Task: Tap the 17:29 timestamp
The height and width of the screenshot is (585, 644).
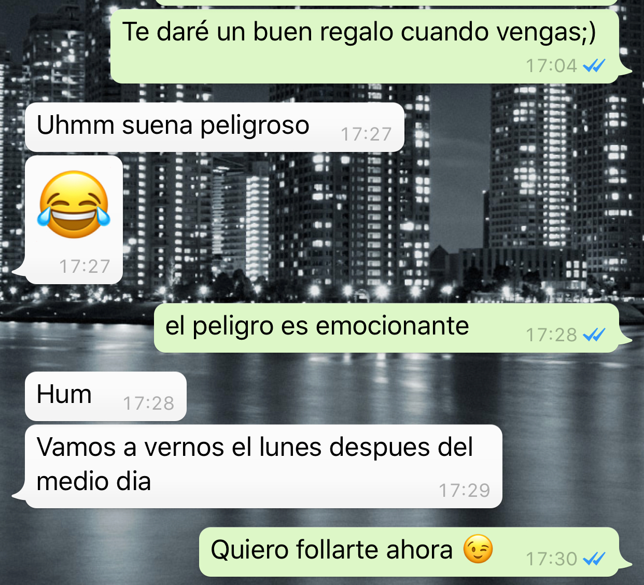Action: click(465, 490)
